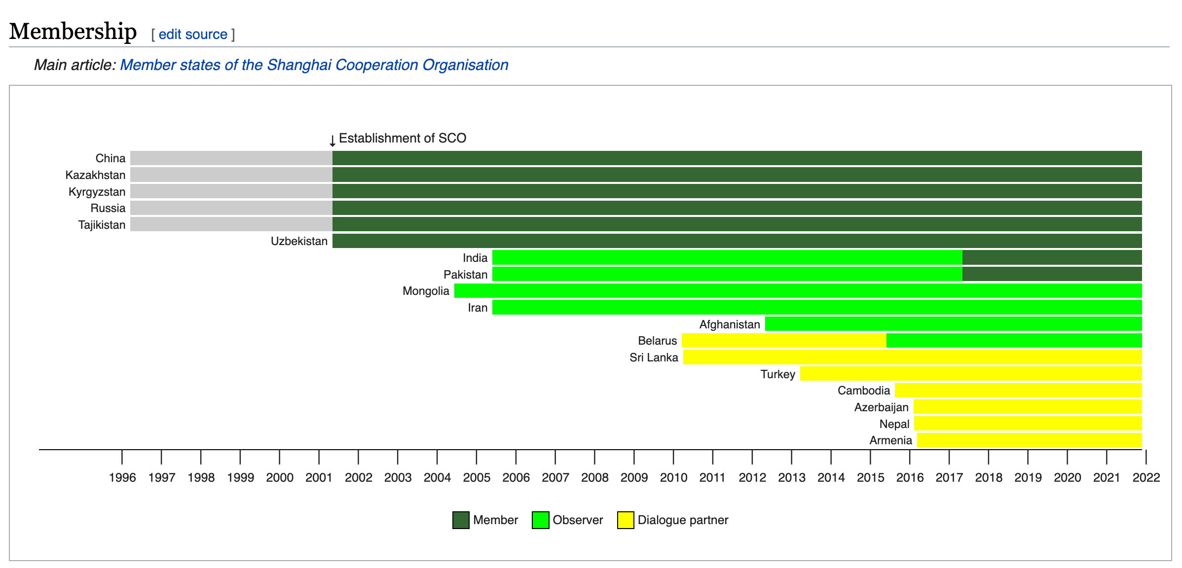Image resolution: width=1182 pixels, height=568 pixels.
Task: Click Belarus's green observer bar segment
Action: pyautogui.click(x=1014, y=341)
